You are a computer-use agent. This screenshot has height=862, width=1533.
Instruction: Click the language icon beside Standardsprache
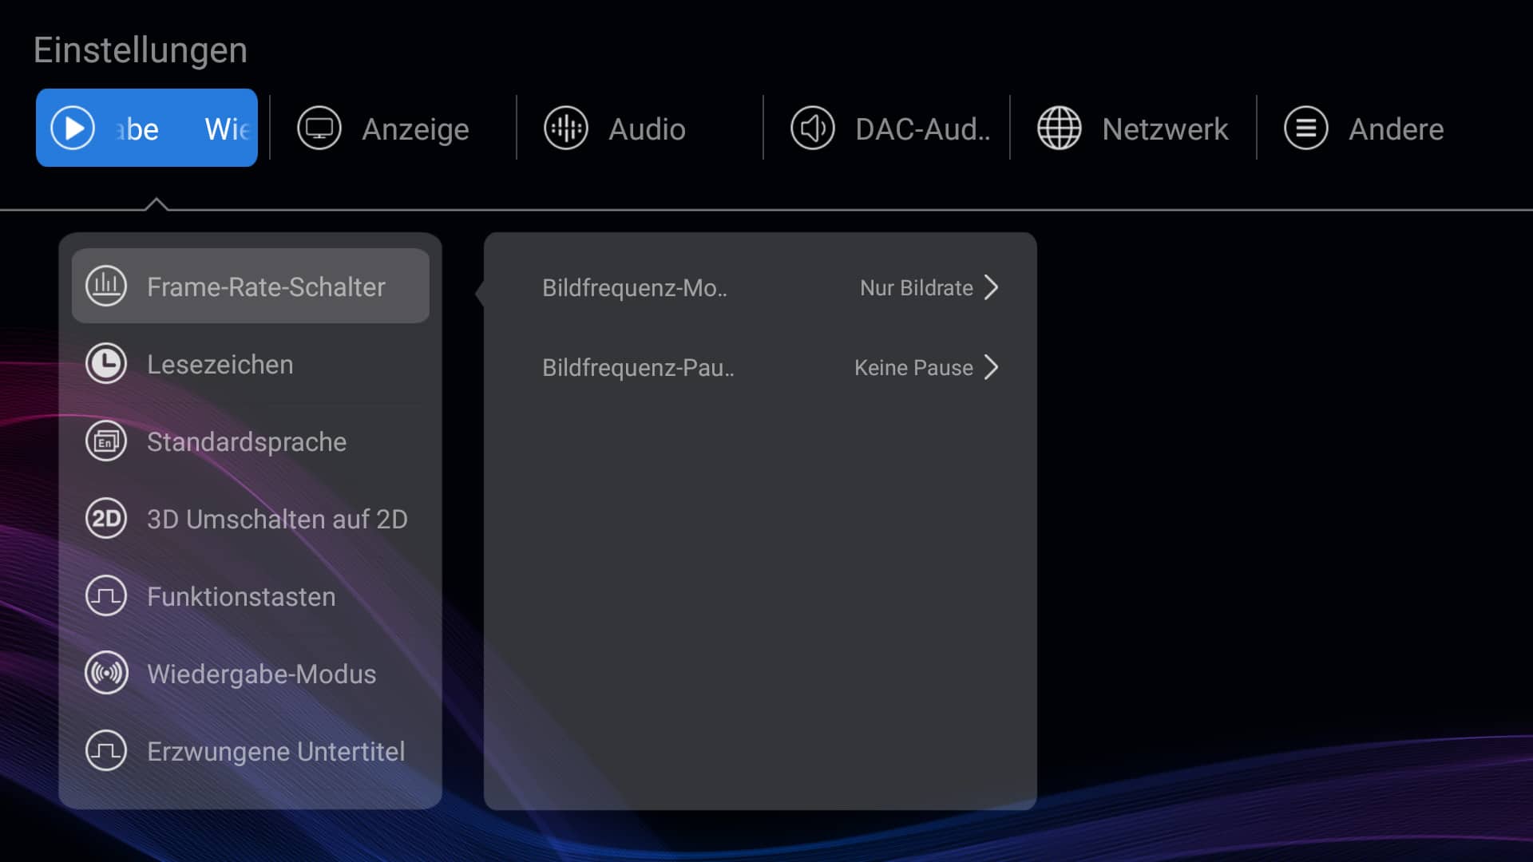pyautogui.click(x=106, y=441)
